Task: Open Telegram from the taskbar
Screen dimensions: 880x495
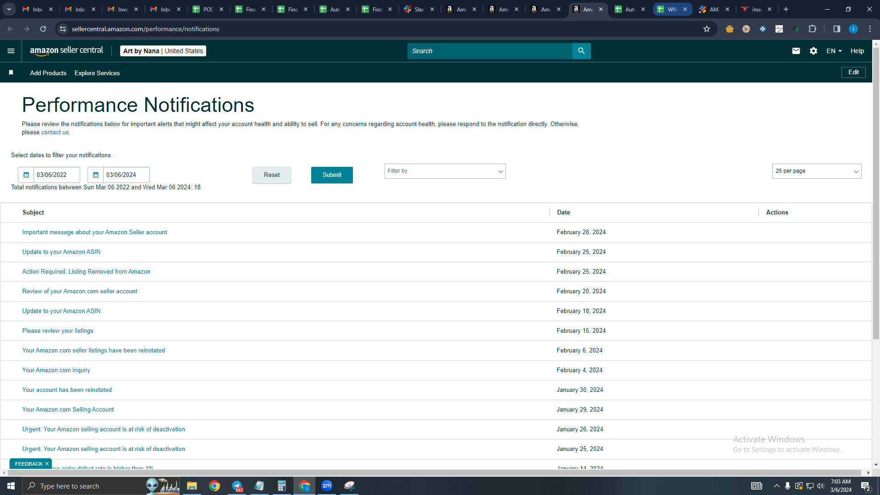Action: point(237,486)
